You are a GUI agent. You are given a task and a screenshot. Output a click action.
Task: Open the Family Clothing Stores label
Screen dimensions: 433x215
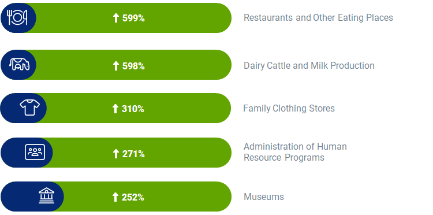click(x=289, y=108)
